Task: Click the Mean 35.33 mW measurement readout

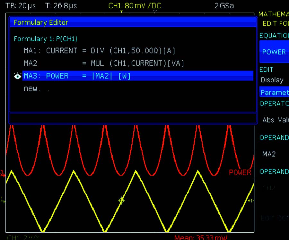Action: [x=201, y=237]
